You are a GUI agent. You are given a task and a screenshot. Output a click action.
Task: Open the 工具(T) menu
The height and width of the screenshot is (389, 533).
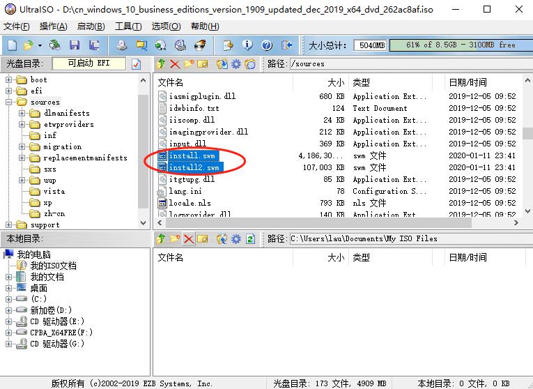click(128, 26)
